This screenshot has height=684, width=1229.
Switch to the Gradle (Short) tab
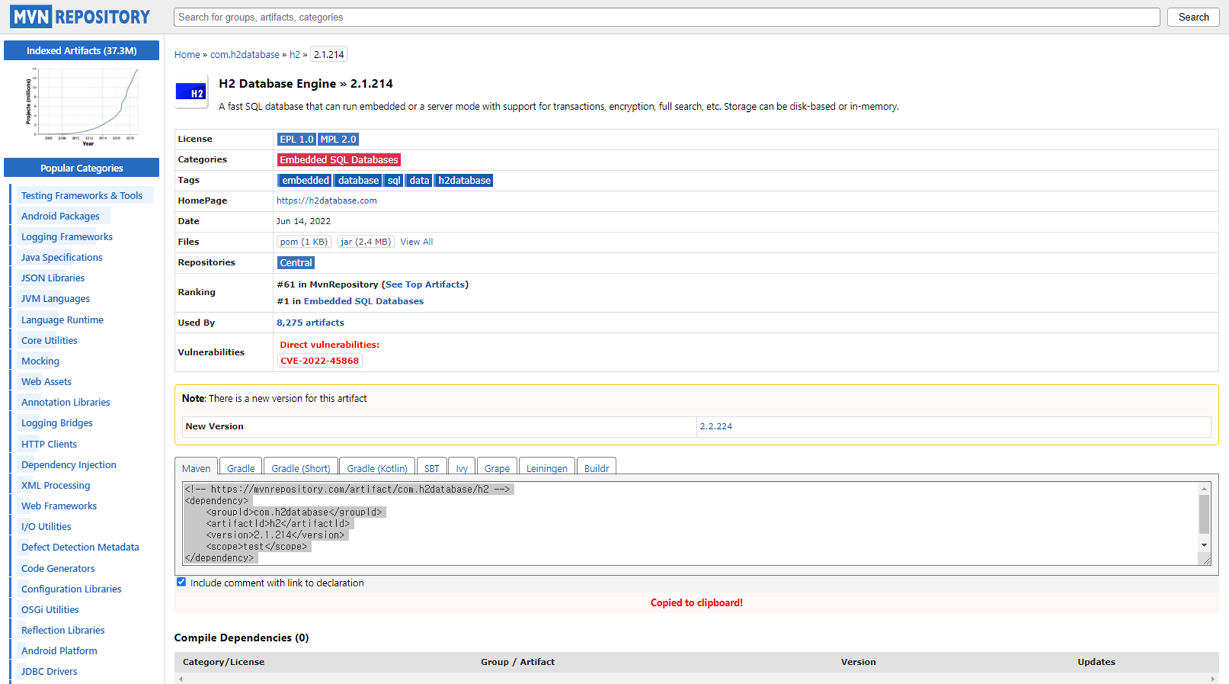click(x=301, y=468)
